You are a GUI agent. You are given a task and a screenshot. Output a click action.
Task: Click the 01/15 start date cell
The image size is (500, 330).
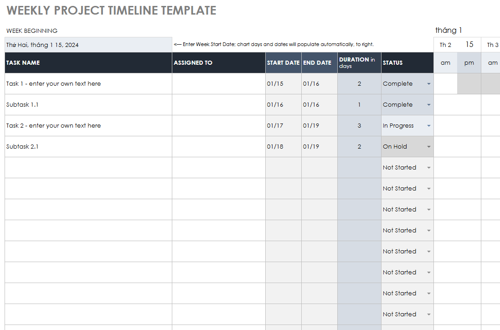(x=283, y=84)
